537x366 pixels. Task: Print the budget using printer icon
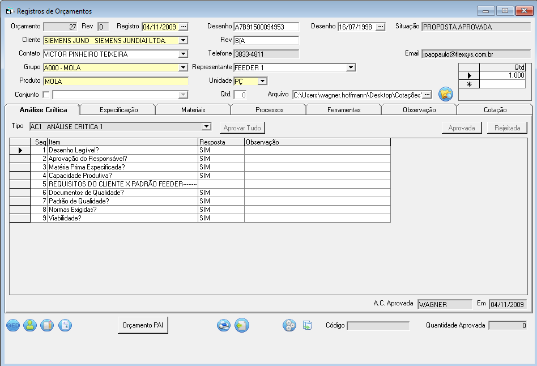tap(224, 325)
